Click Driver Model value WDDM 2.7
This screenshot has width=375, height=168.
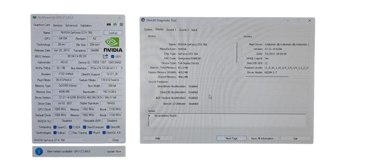(x=270, y=72)
